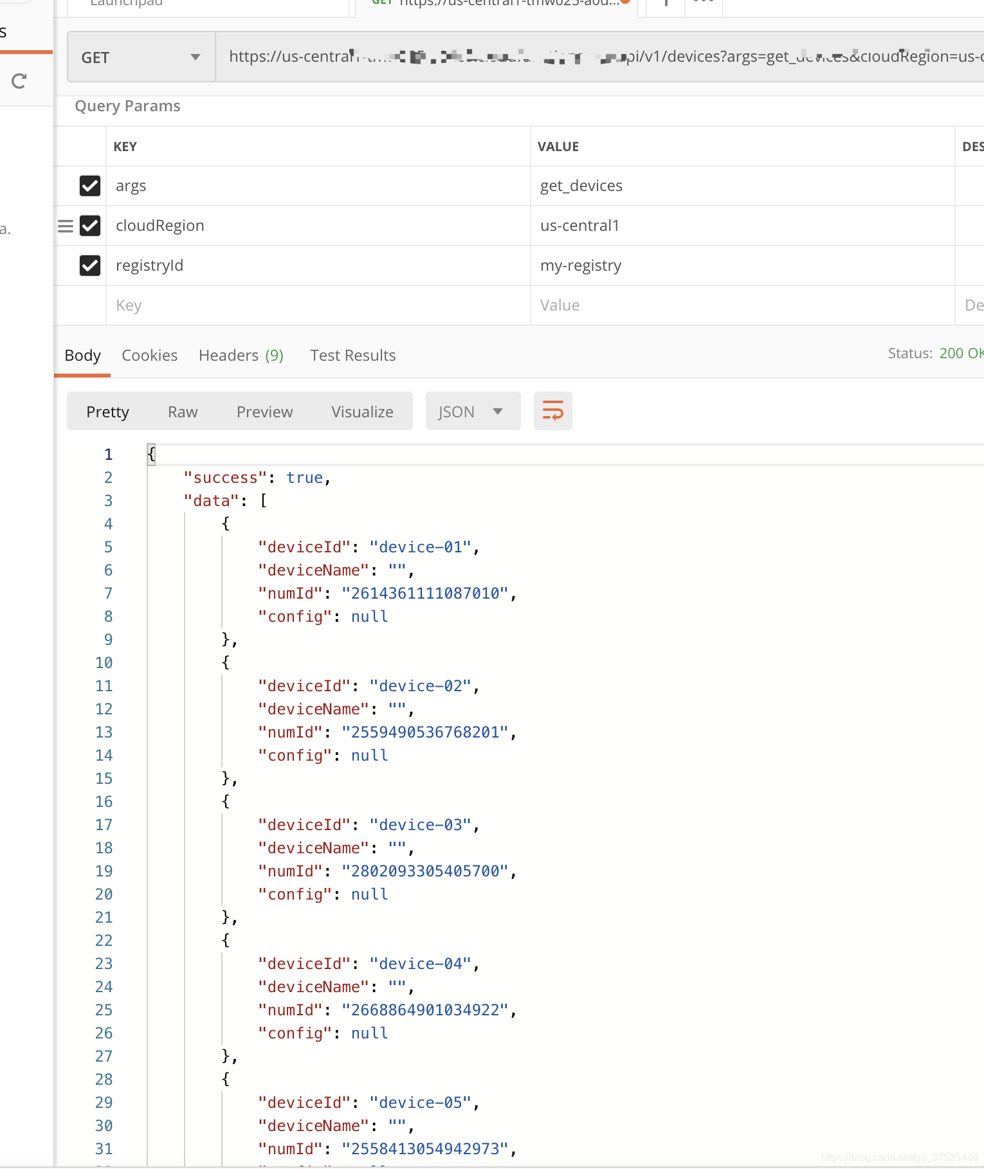Click the "success": true line
The height and width of the screenshot is (1169, 984).
257,478
